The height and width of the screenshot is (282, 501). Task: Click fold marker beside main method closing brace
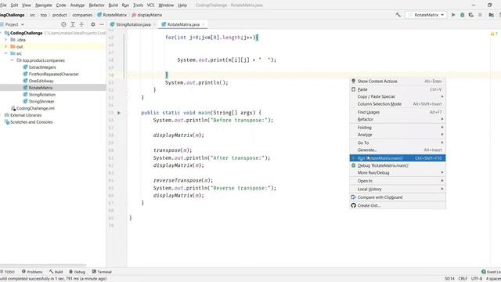127,203
